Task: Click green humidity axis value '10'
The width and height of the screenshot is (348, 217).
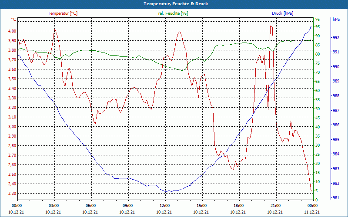Action: click(x=318, y=182)
